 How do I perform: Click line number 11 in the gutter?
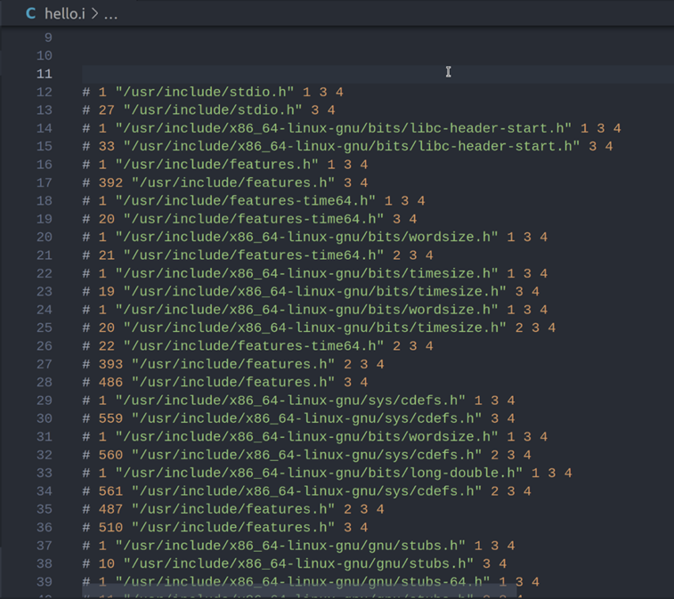(45, 74)
